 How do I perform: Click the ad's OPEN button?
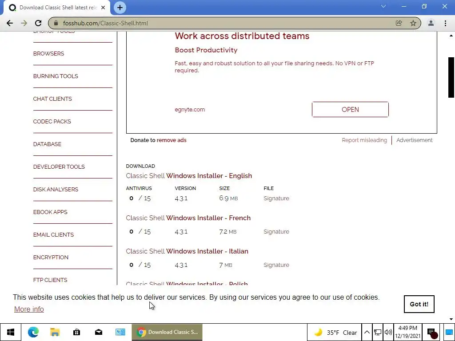tap(350, 110)
